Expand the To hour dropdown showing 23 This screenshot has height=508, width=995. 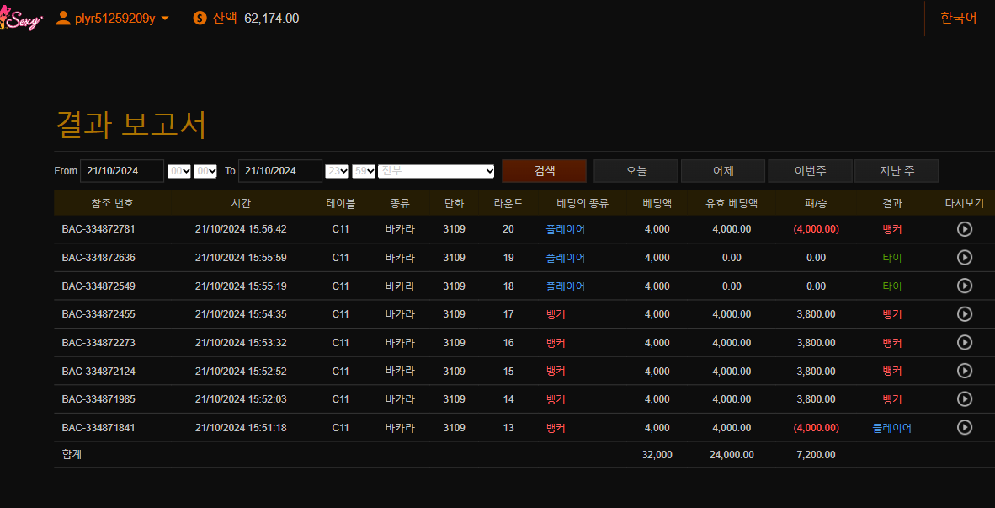(337, 171)
